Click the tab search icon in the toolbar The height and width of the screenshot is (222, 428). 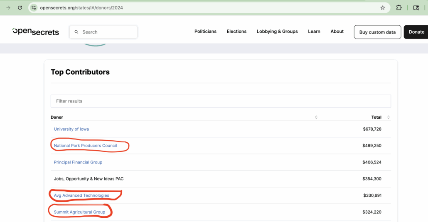(x=416, y=7)
